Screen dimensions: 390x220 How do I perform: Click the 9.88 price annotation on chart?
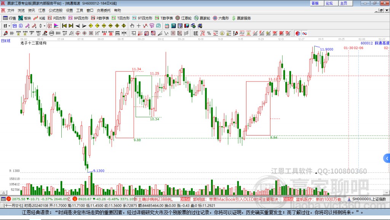(137, 140)
